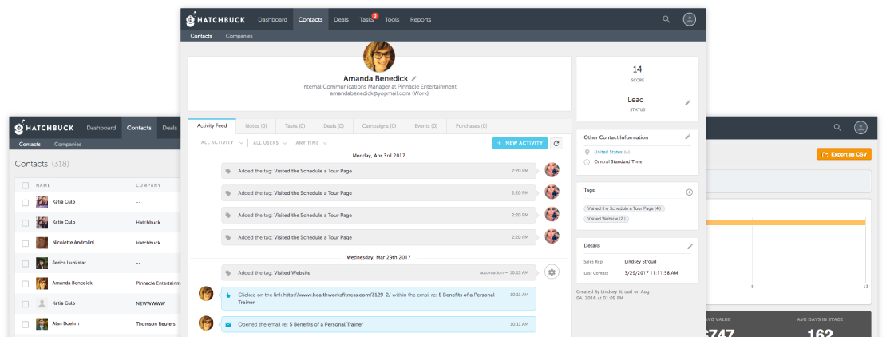Open the Any Time filter dropdown
Image resolution: width=886 pixels, height=337 pixels.
pyautogui.click(x=310, y=143)
